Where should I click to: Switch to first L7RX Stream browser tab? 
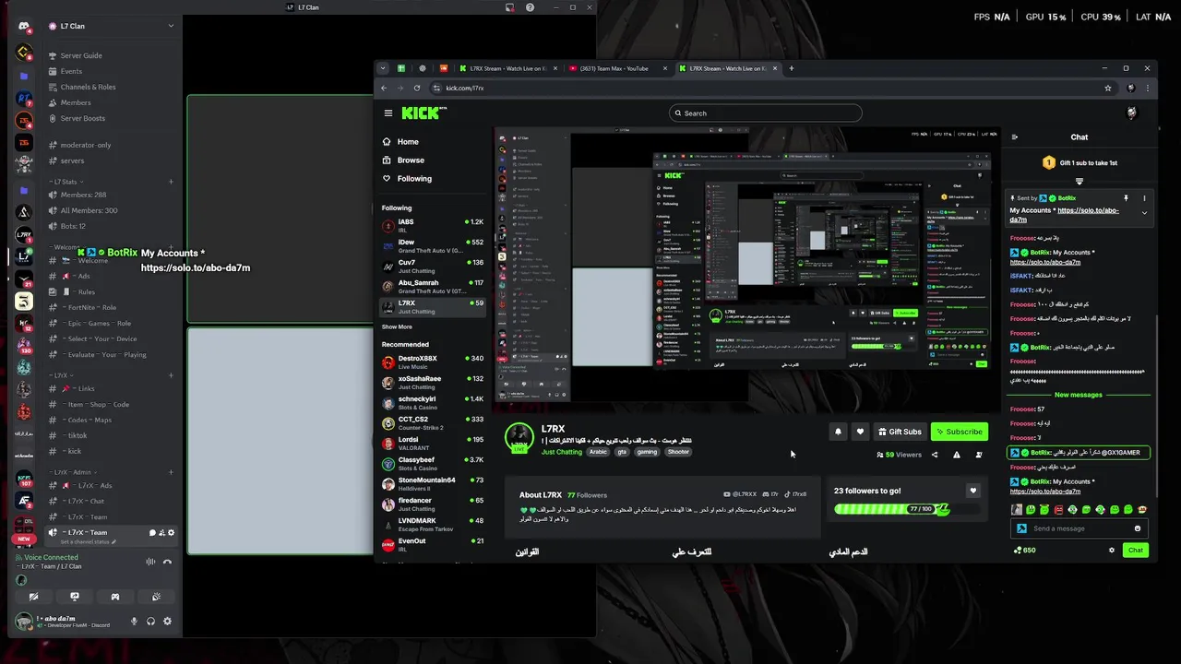click(507, 68)
